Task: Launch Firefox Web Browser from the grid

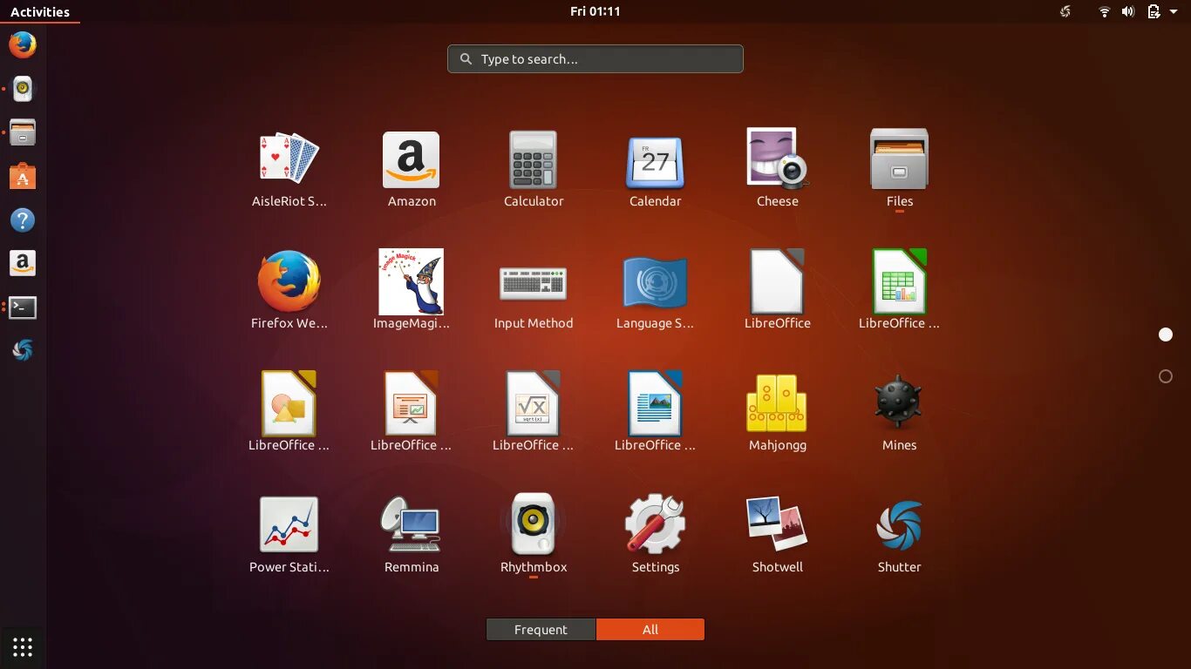Action: (x=289, y=292)
